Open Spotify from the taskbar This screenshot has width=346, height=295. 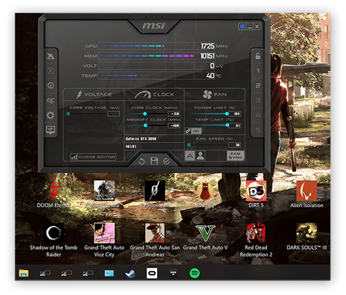[x=195, y=273]
